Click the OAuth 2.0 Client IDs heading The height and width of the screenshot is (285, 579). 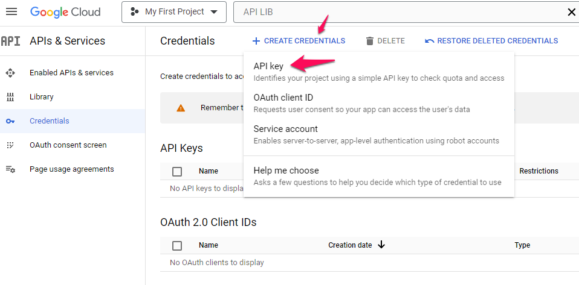tap(209, 222)
